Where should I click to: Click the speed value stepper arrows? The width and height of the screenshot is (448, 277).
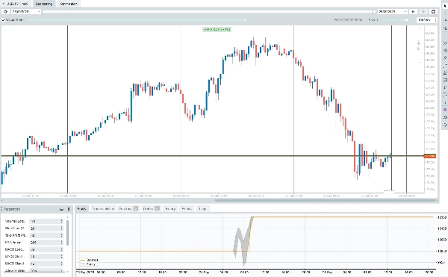435,20
